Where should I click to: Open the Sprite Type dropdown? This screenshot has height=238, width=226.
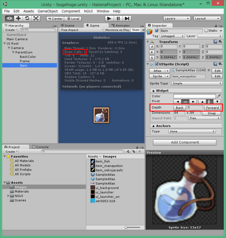(197, 83)
